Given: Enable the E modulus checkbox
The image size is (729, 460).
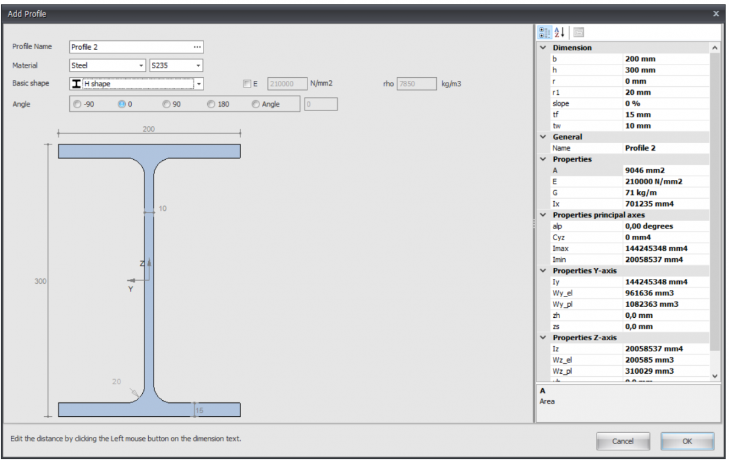Looking at the screenshot, I should (x=247, y=84).
